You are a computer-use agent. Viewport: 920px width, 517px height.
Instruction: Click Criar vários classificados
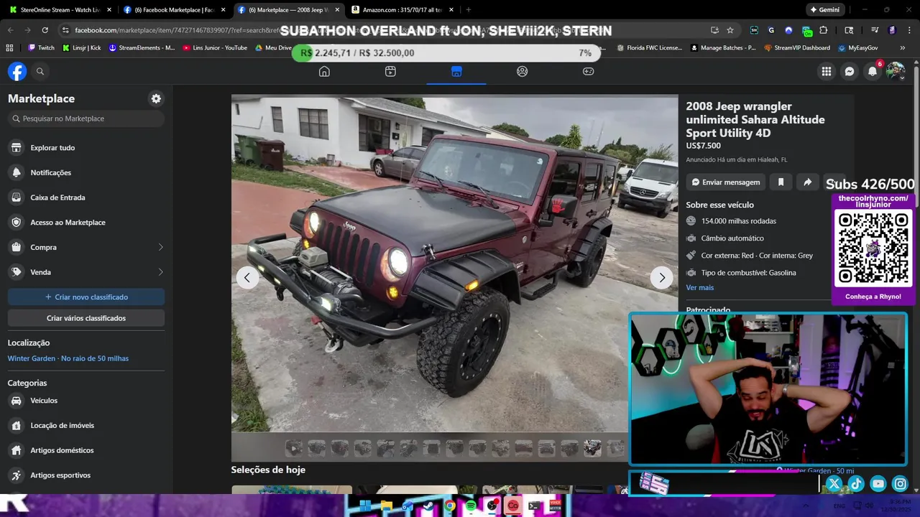86,318
